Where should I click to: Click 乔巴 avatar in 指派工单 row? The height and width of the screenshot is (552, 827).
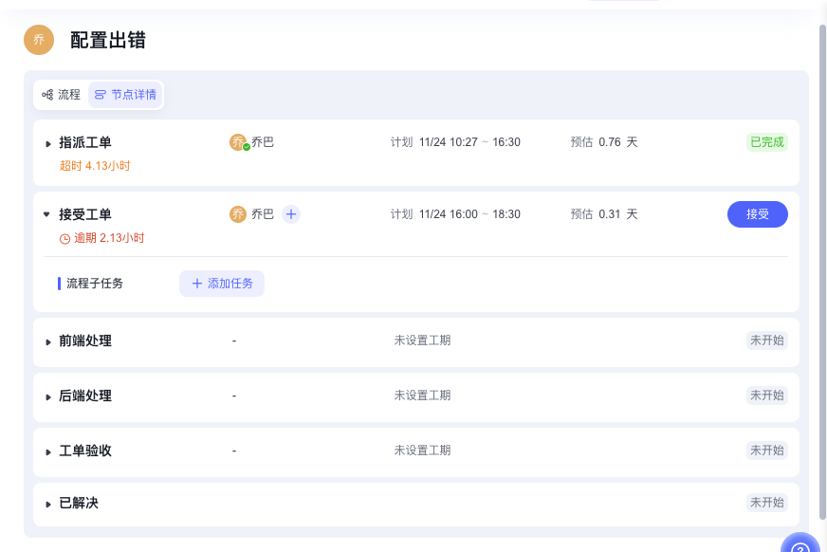click(x=238, y=142)
